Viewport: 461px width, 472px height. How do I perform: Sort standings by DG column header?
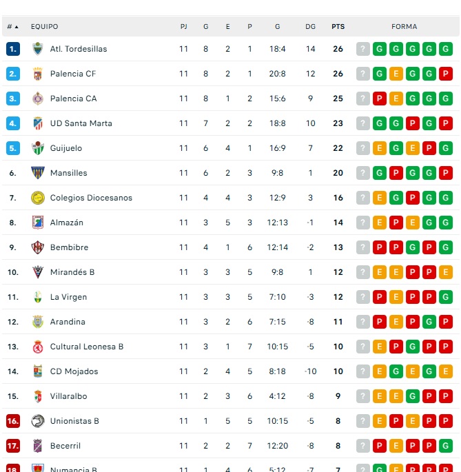[x=310, y=27]
